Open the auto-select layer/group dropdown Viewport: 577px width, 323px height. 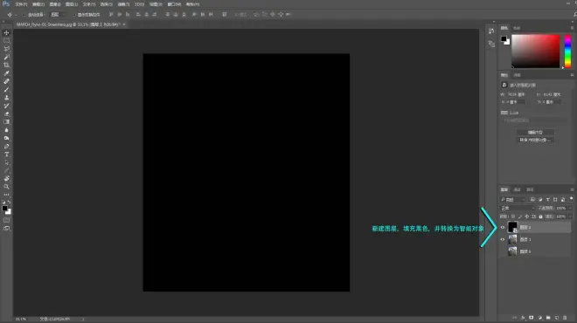click(x=58, y=15)
